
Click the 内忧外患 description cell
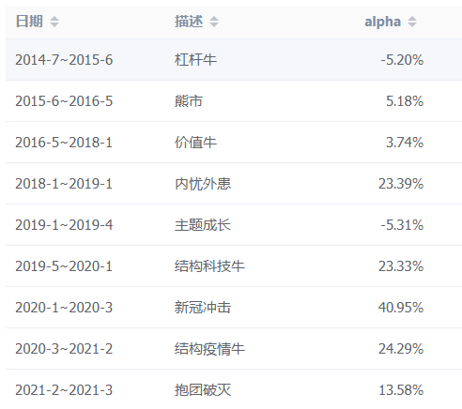coord(203,184)
